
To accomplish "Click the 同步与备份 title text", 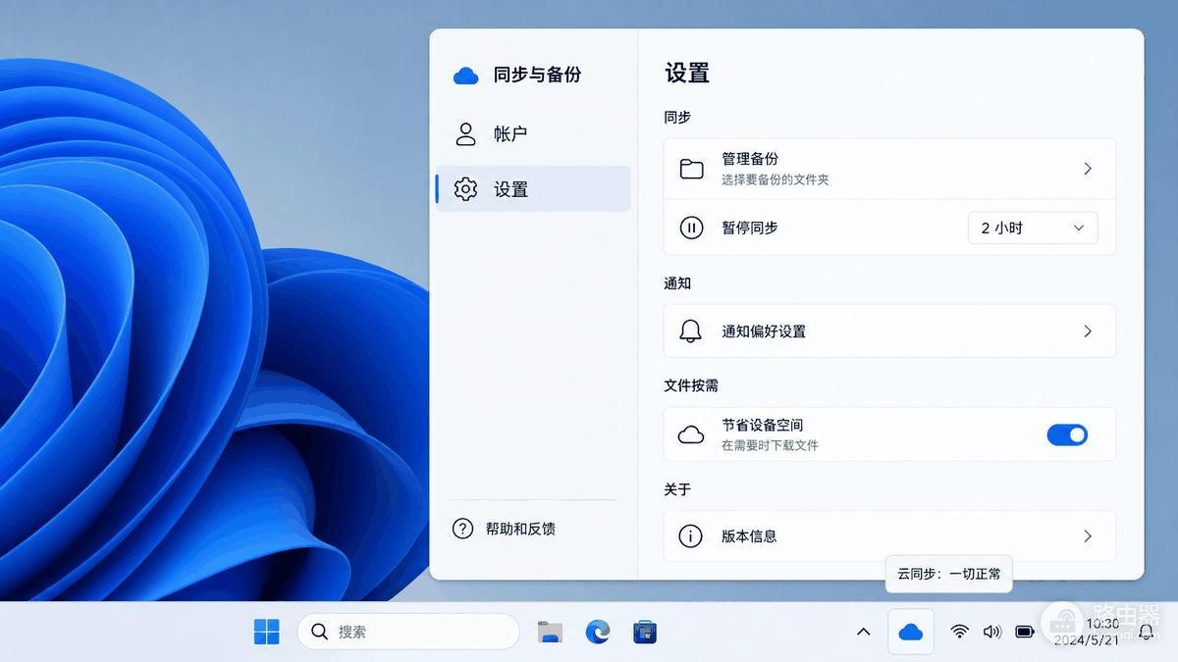I will click(537, 76).
